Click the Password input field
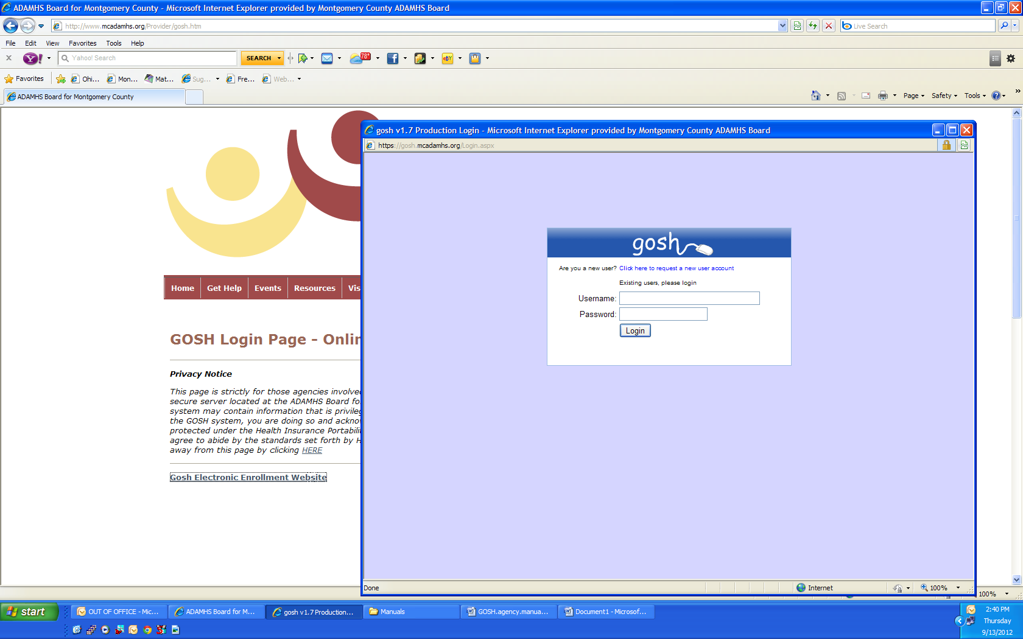This screenshot has height=639, width=1023. 663,314
